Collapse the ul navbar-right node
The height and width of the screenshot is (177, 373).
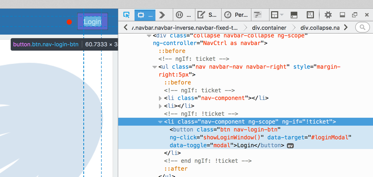point(155,67)
